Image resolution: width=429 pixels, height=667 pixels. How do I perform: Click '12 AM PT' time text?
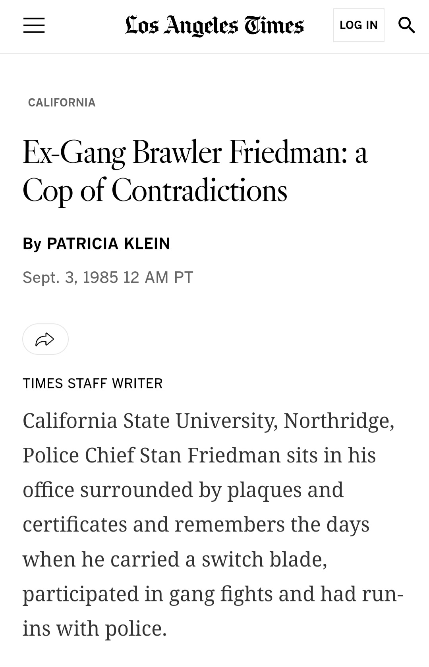[x=158, y=277]
